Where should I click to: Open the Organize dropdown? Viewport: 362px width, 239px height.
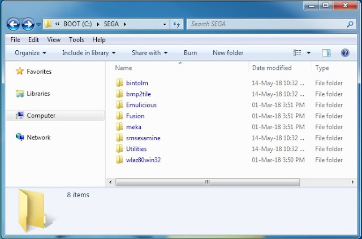pyautogui.click(x=31, y=53)
